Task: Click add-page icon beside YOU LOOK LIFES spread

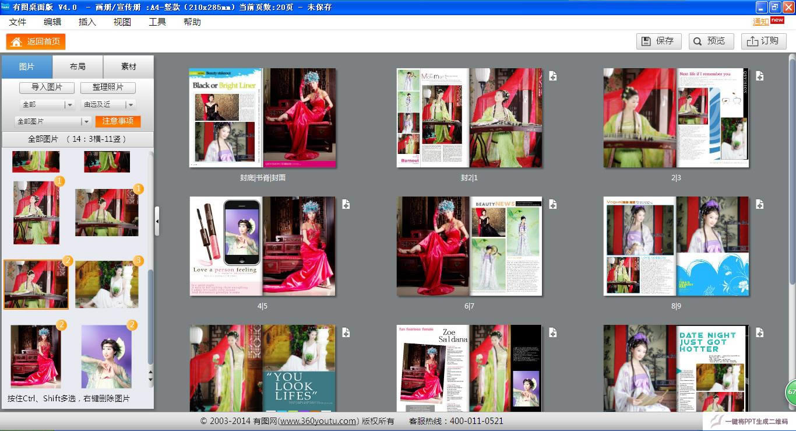Action: coord(346,332)
